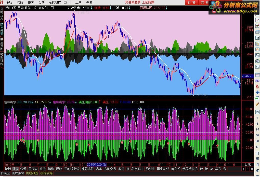Click the magnifier search icon
The height and width of the screenshot is (177, 260).
(257, 67)
